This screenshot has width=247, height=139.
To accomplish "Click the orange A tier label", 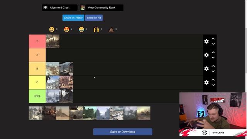I will pos(37,55).
